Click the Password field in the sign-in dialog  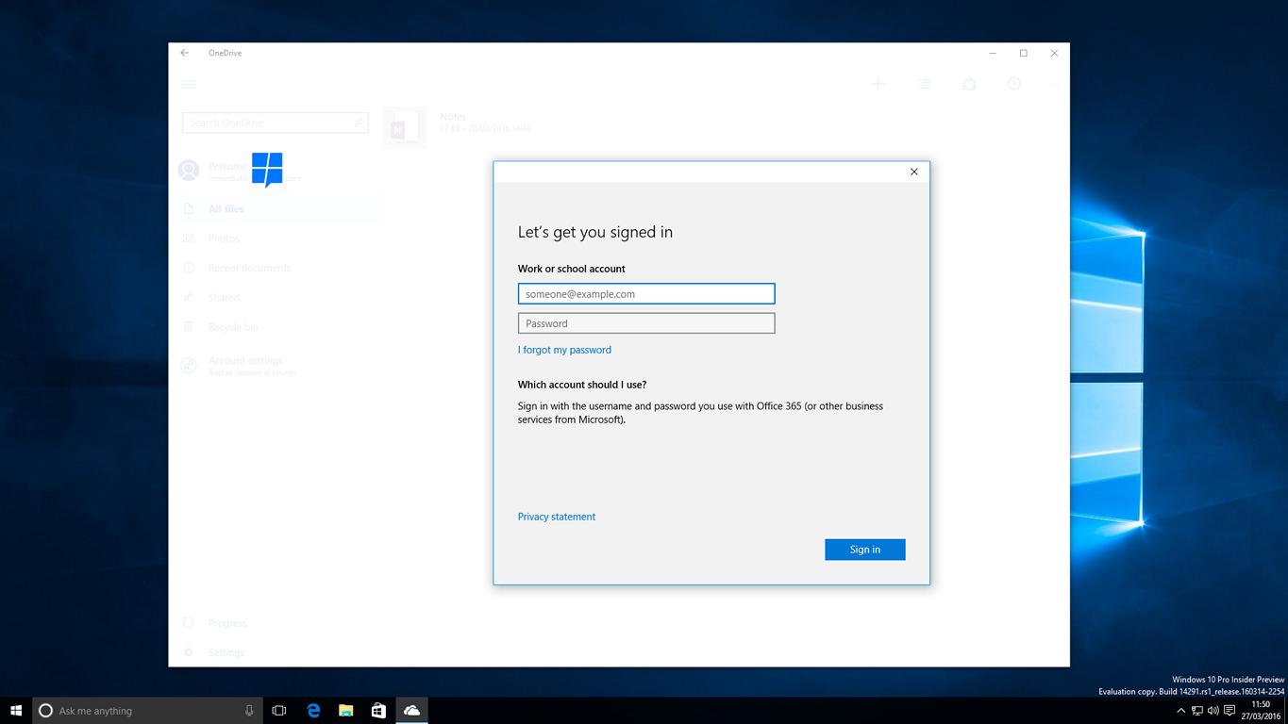646,323
